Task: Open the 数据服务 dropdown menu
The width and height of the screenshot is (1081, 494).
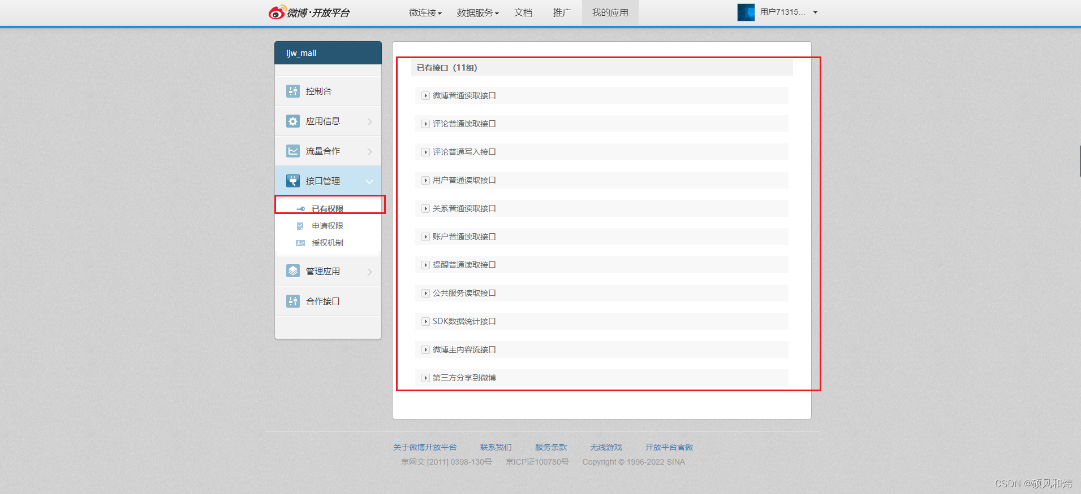Action: pyautogui.click(x=478, y=12)
